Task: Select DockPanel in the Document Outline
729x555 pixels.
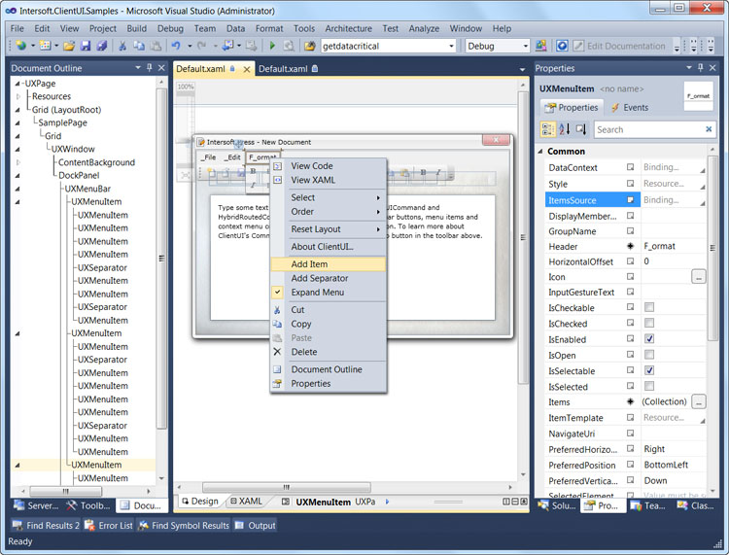Action: pos(79,175)
